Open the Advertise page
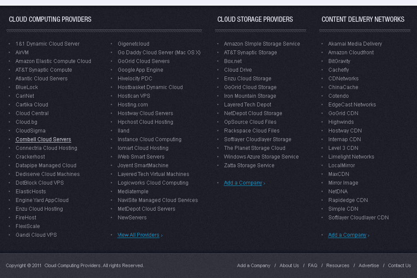This screenshot has width=417, height=278. point(368,265)
